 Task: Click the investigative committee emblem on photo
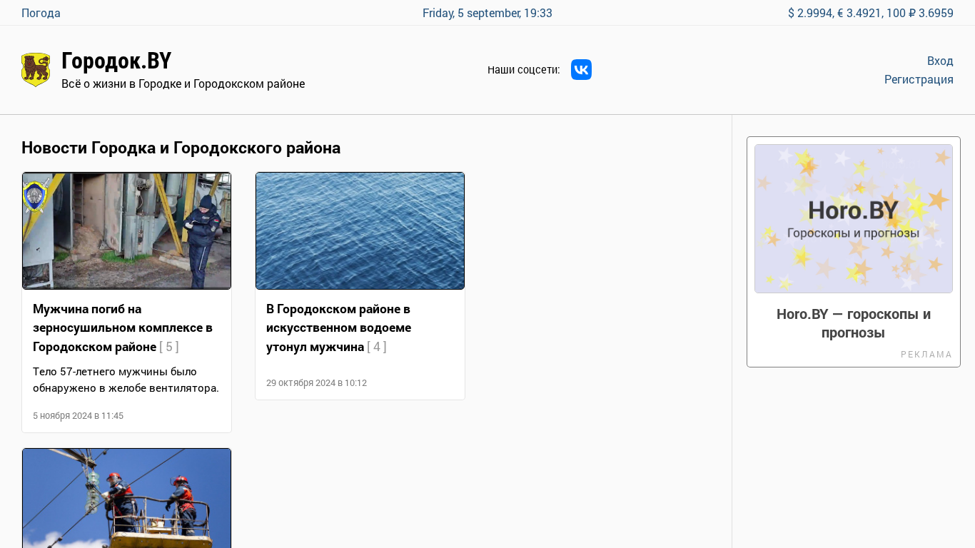click(x=36, y=196)
